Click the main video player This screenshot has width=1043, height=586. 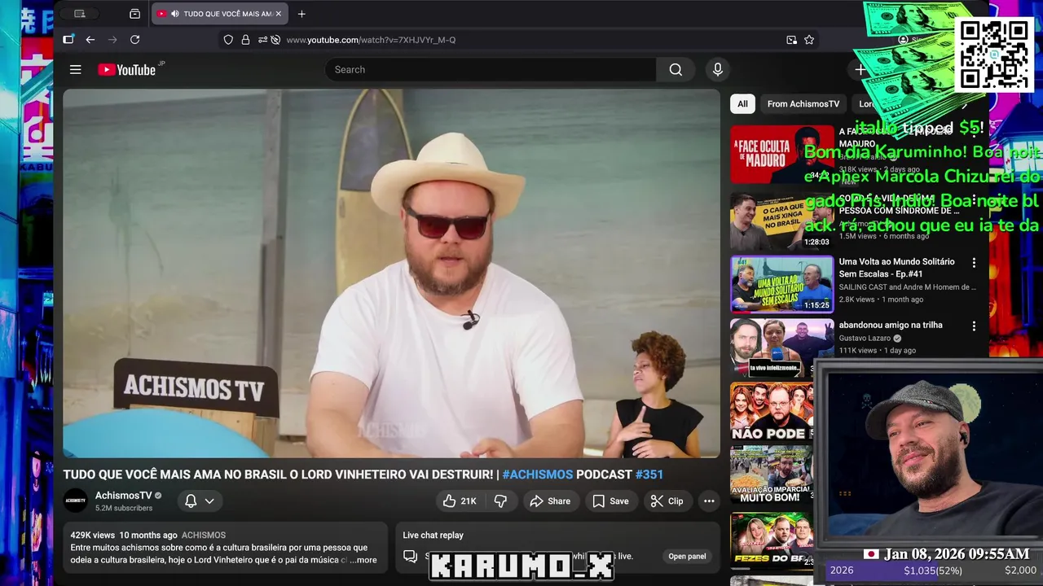tap(392, 273)
